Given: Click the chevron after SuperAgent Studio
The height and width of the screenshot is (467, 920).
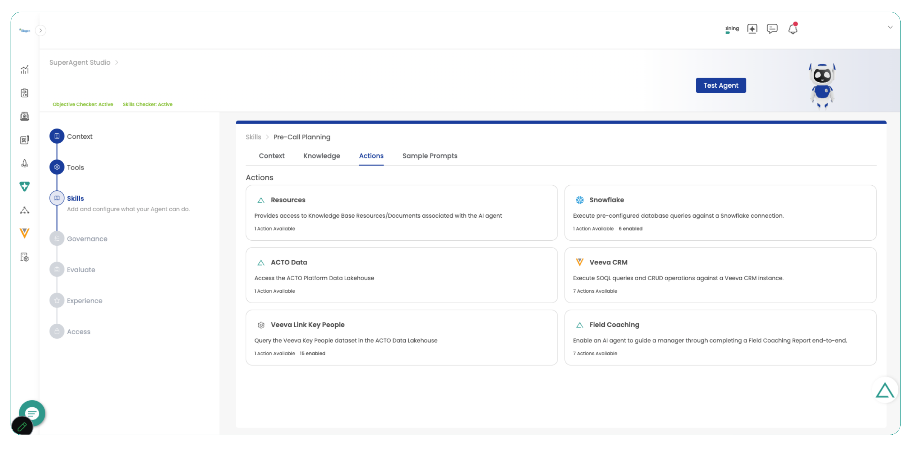Looking at the screenshot, I should 117,63.
